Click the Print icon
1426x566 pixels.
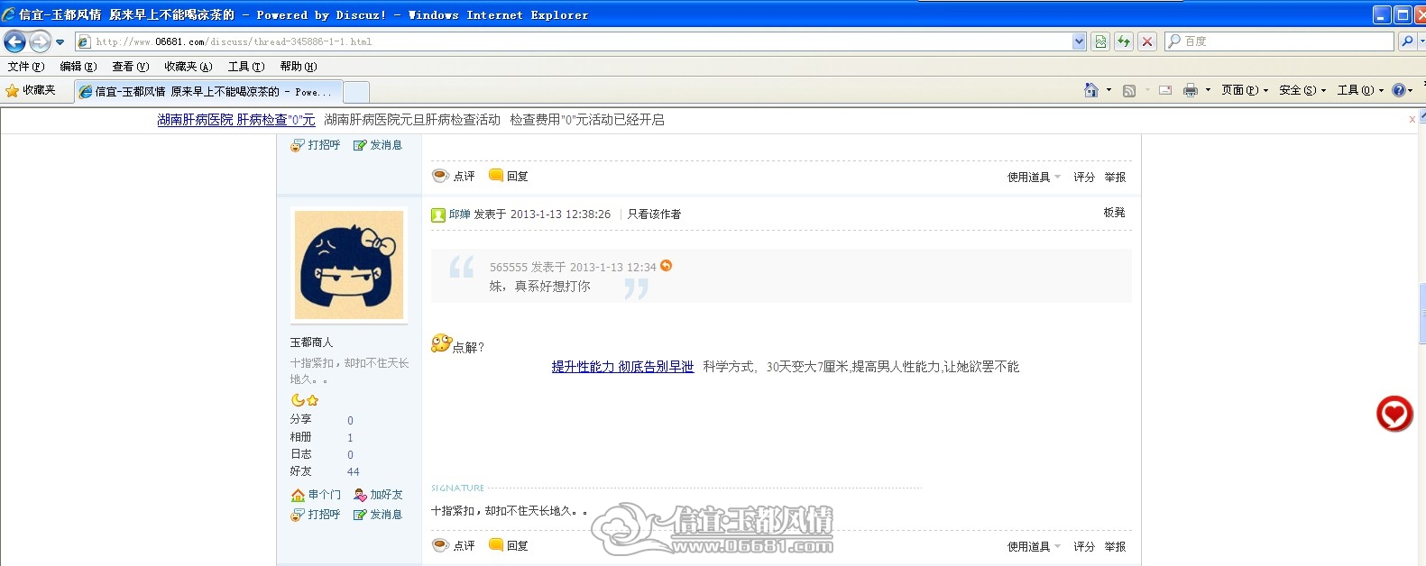click(x=1191, y=90)
